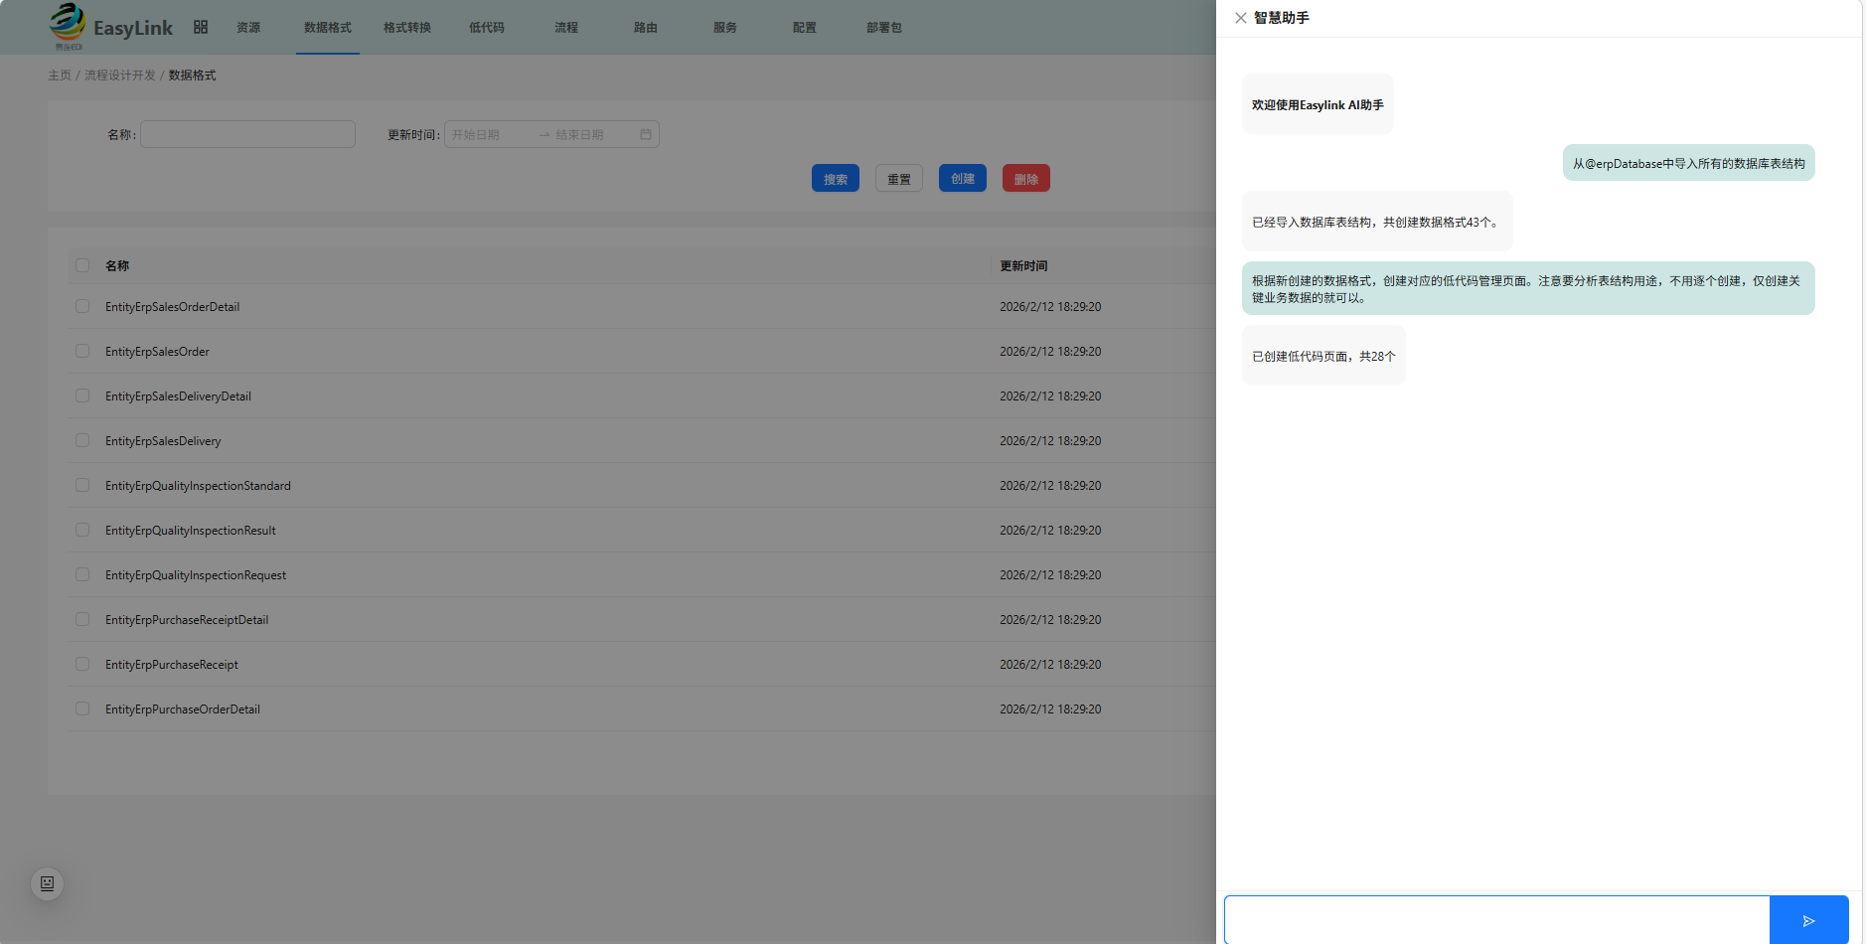Click the EntityErpPurchaseReceiptDetail name
1866x944 pixels.
187,620
